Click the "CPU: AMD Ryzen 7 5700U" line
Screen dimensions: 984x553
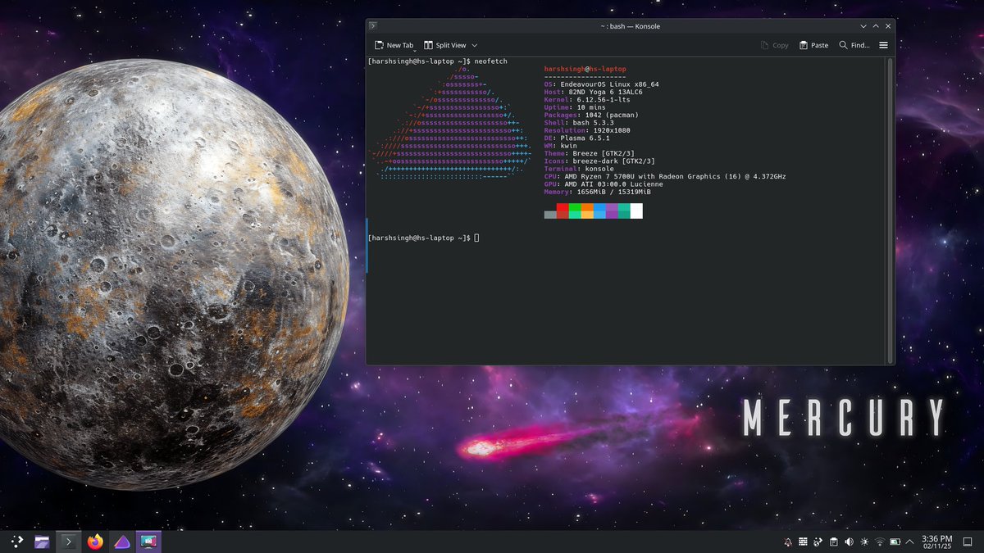click(x=665, y=177)
